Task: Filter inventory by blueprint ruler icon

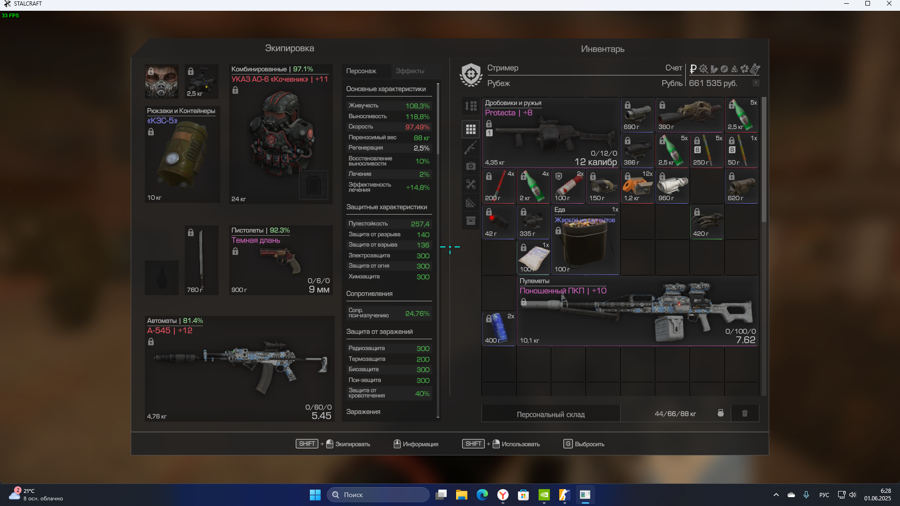Action: coord(471,202)
